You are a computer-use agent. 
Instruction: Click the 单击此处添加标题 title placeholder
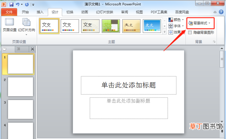pos(129,85)
